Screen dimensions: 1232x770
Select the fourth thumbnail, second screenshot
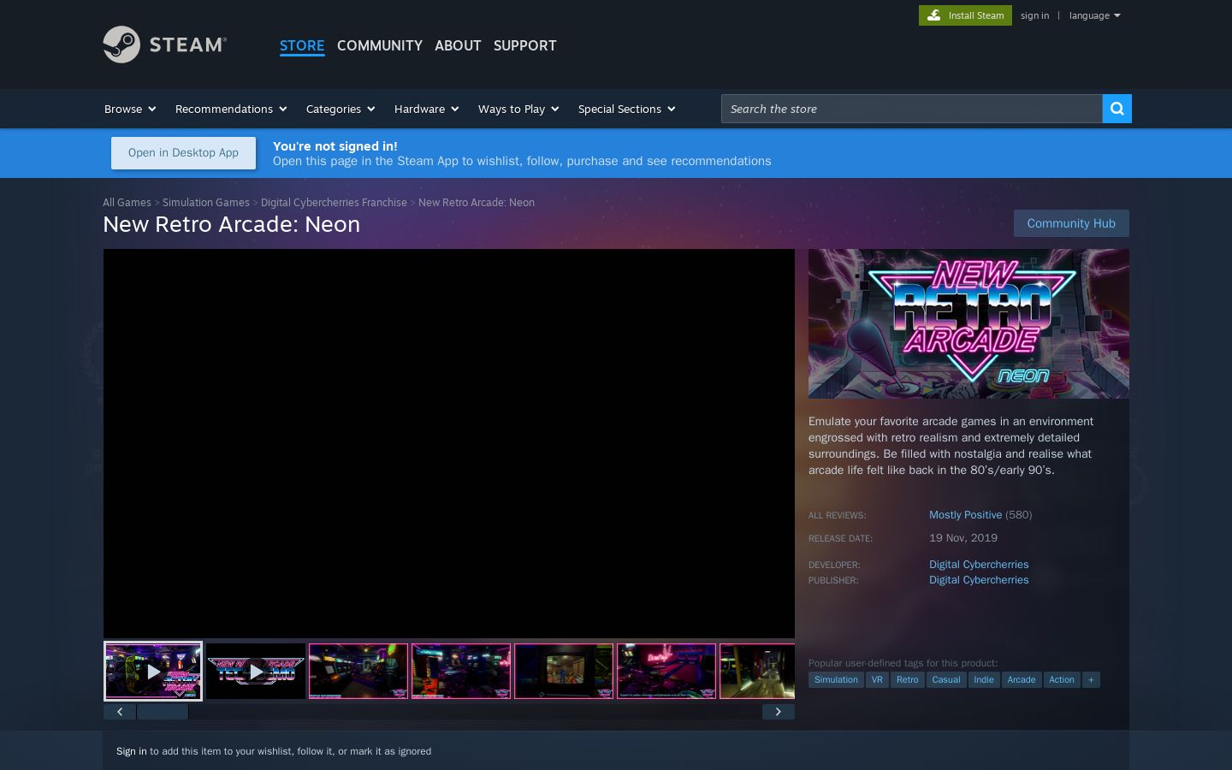click(x=461, y=672)
